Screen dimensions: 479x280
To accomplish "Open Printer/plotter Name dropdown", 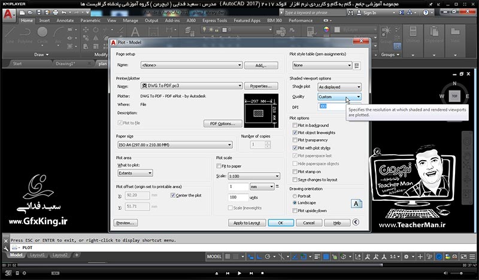I will click(192, 86).
